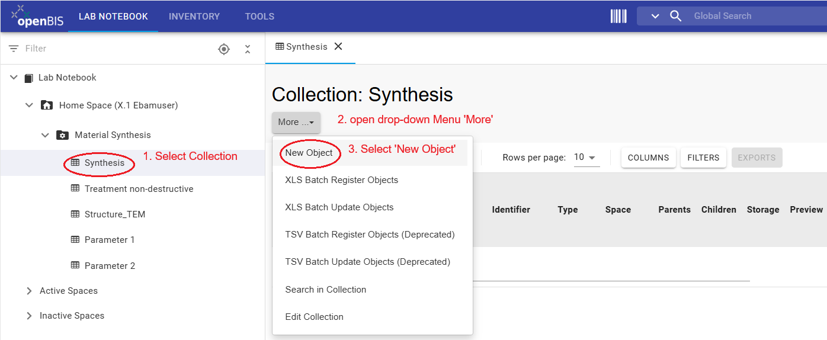Click the Storage column header
827x340 pixels.
tap(763, 210)
